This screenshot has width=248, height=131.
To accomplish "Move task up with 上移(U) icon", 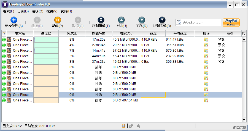I will pyautogui.click(x=121, y=20).
